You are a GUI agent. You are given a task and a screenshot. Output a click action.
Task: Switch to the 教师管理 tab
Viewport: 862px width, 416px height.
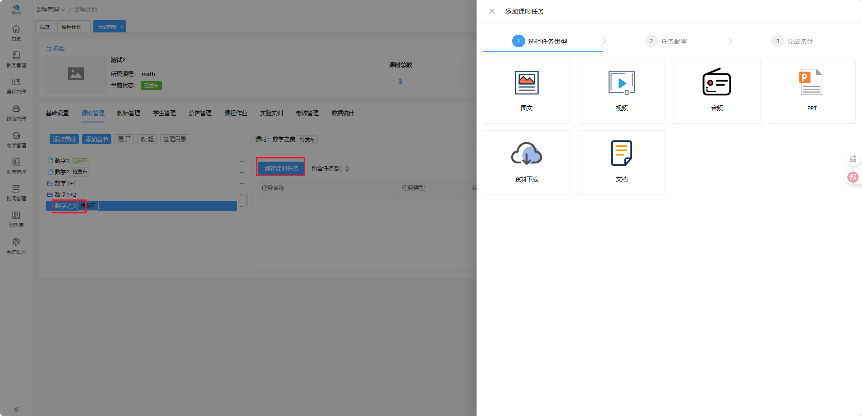tap(128, 113)
